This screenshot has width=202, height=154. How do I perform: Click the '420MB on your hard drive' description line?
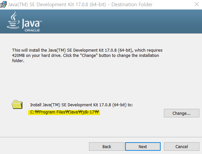85,55
